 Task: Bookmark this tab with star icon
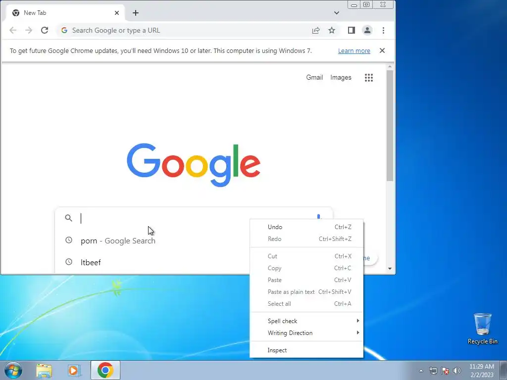332,30
